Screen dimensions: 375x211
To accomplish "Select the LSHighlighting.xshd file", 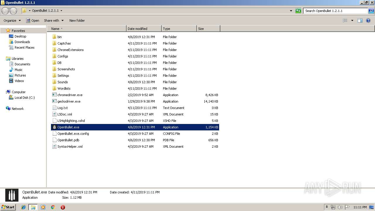I will point(71,121).
